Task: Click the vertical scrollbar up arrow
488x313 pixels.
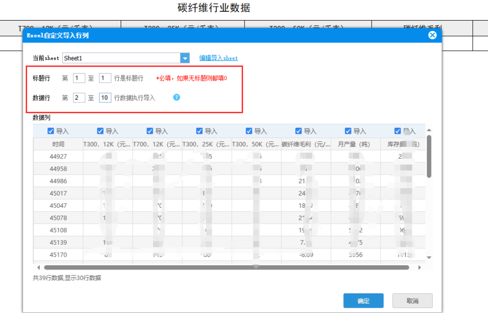Action: [x=429, y=130]
